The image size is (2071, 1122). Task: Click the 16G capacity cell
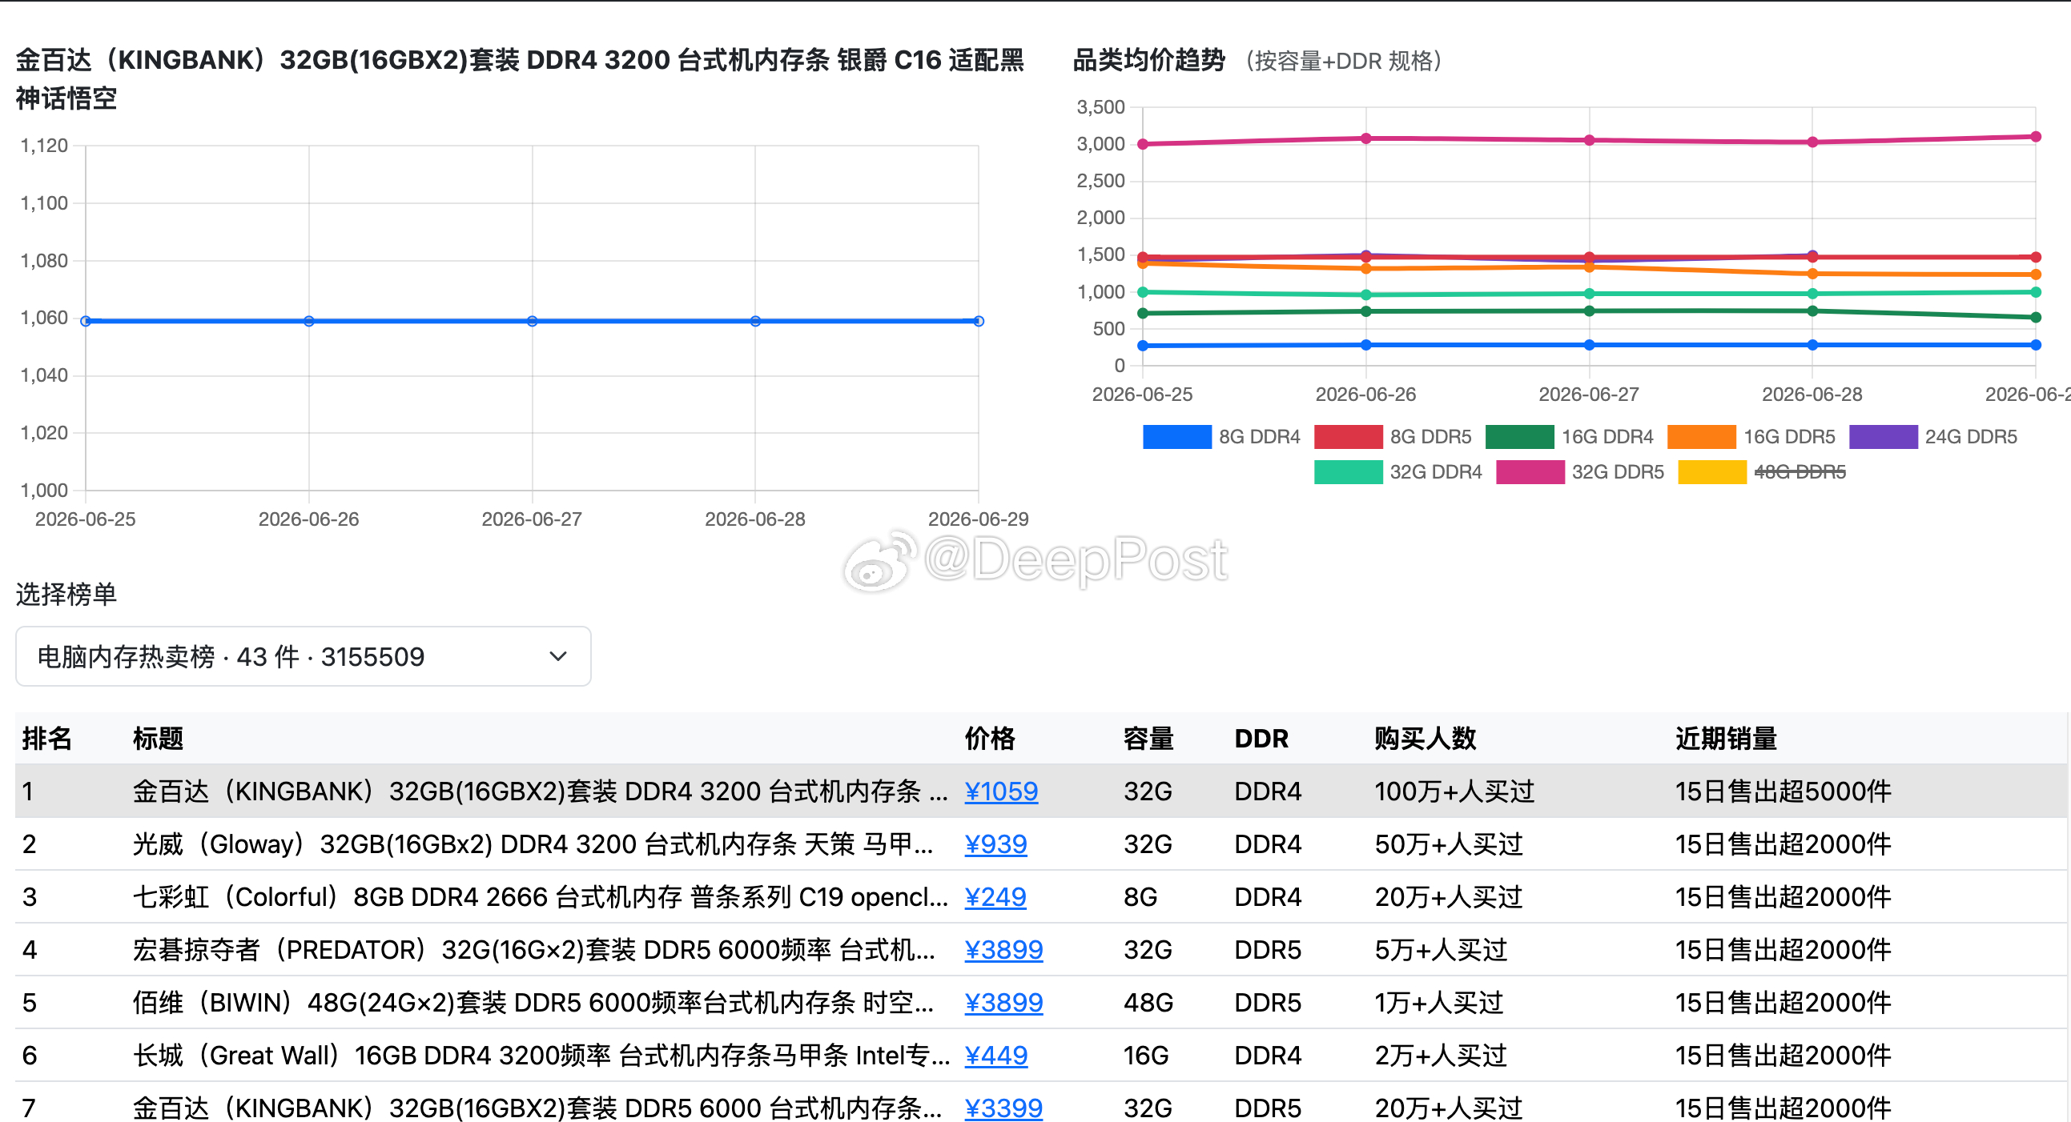(1146, 1055)
